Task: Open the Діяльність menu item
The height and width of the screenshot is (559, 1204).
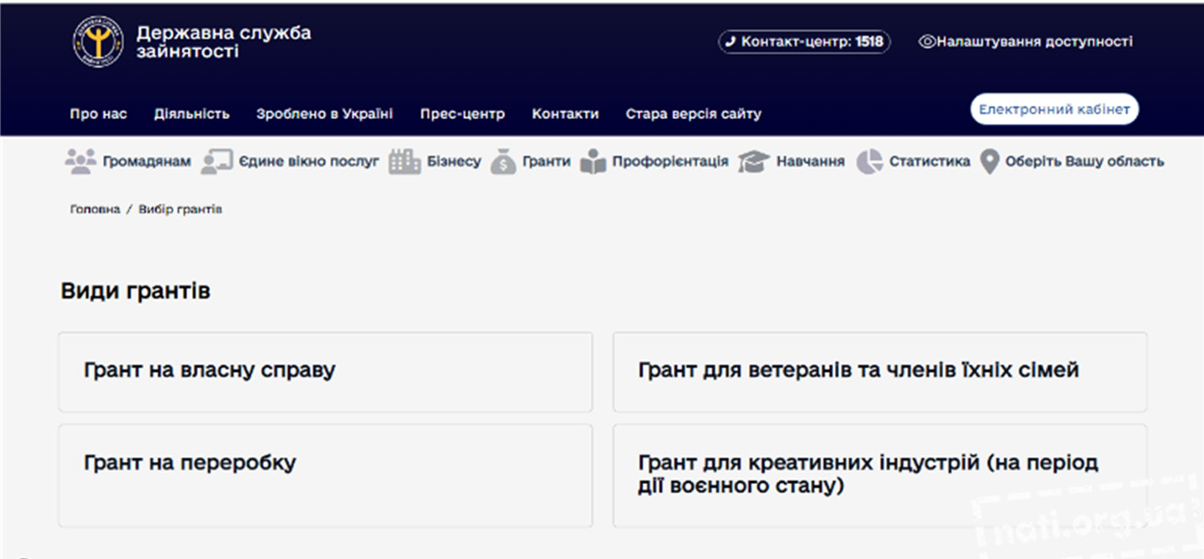Action: tap(192, 114)
